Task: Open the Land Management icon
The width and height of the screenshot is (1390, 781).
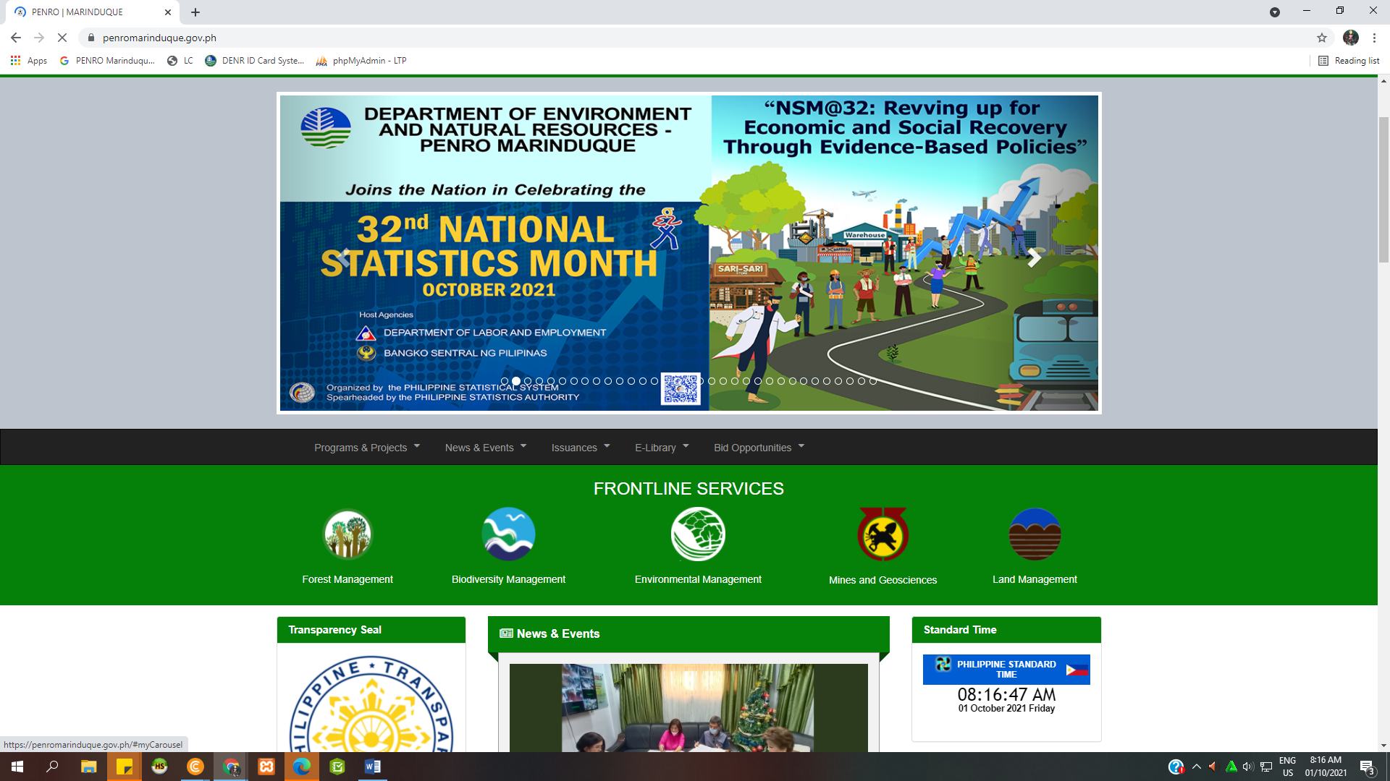Action: pos(1035,534)
